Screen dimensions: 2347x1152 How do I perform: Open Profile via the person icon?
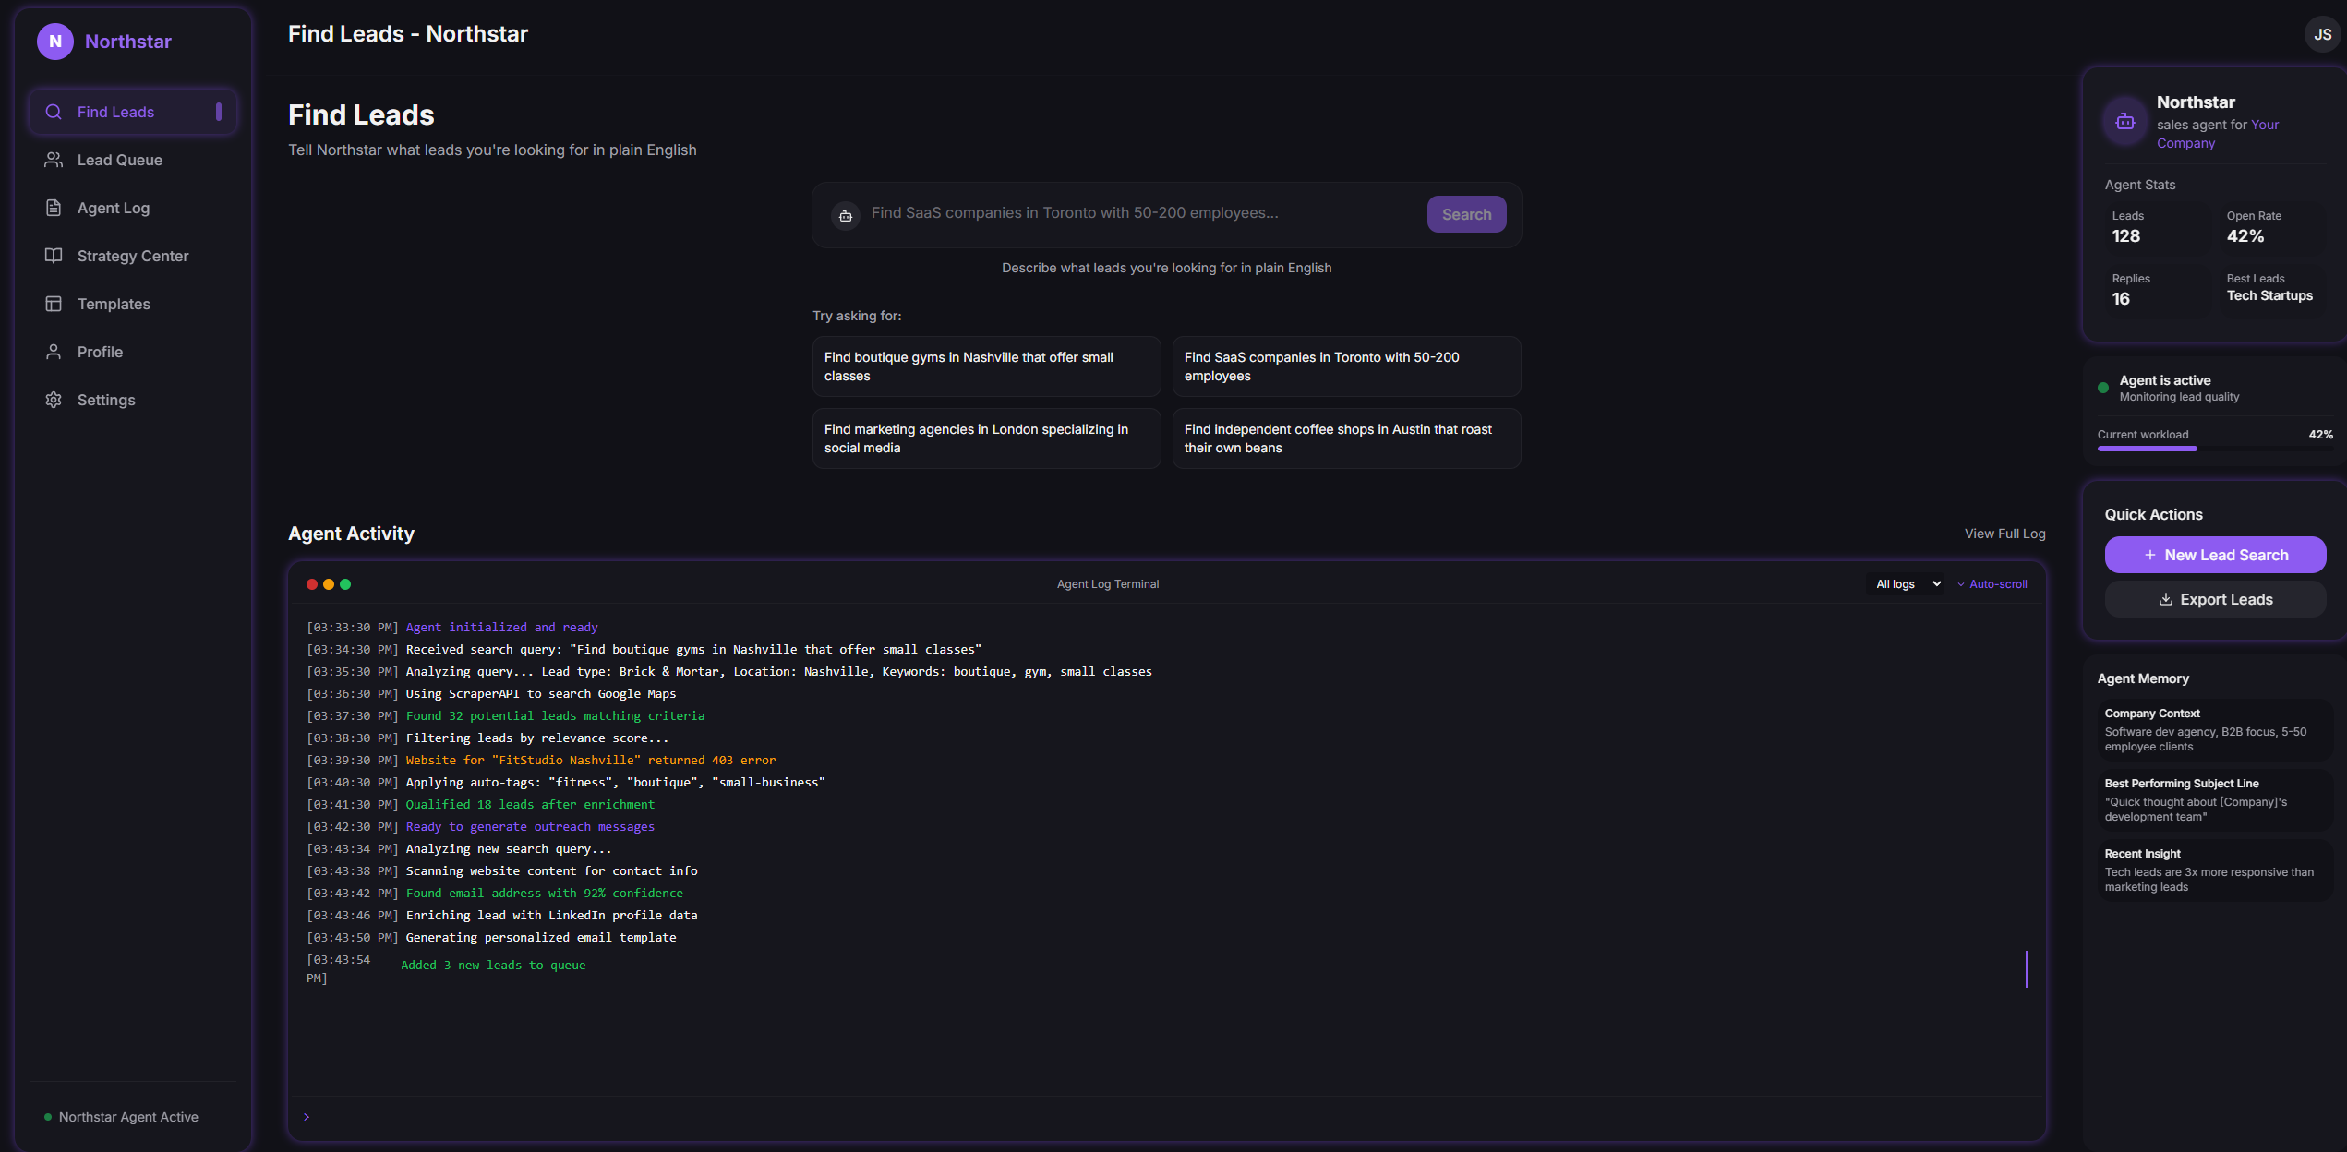(54, 351)
